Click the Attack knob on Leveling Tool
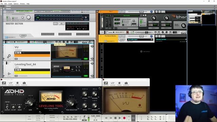217x122 pixels. [x=85, y=94]
